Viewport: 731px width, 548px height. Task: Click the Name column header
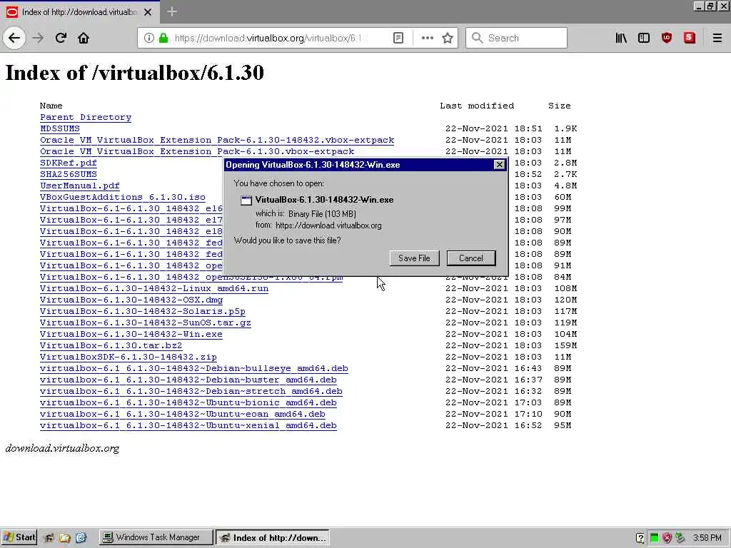click(51, 106)
